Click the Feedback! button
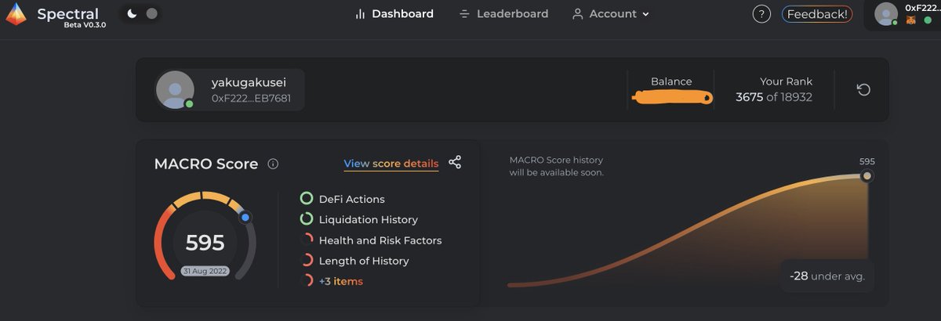The height and width of the screenshot is (321, 941). coord(817,14)
